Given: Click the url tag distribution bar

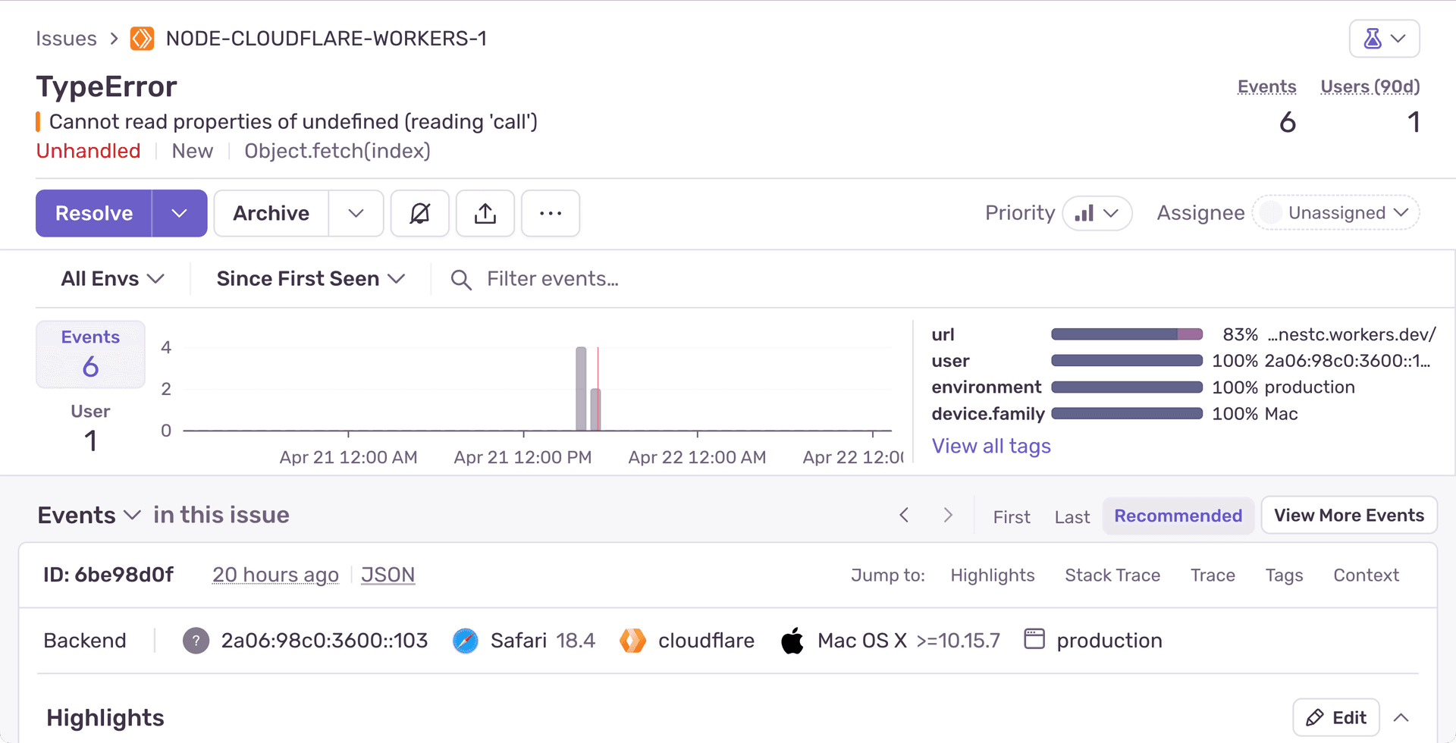Looking at the screenshot, I should click(1127, 334).
